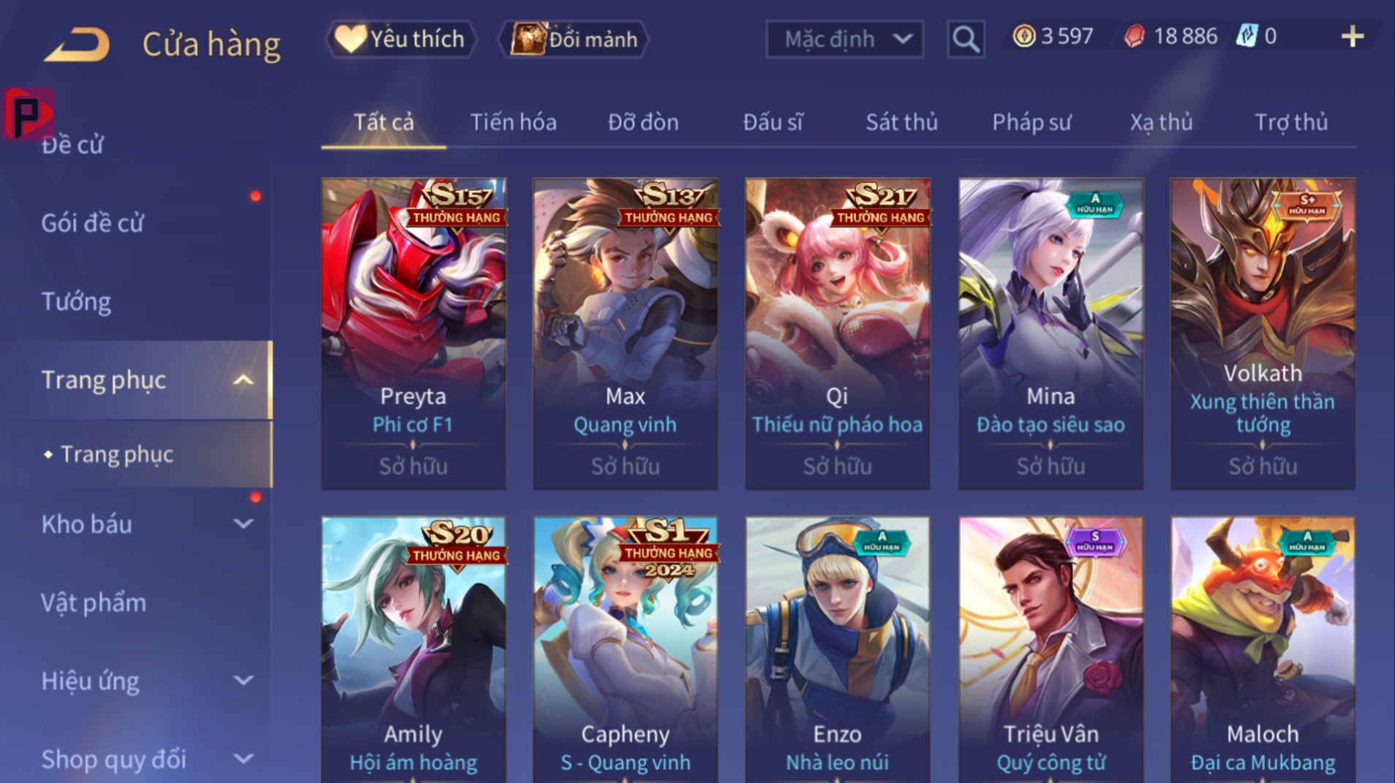Tap the red ruby currency icon
The height and width of the screenshot is (783, 1395).
(x=1134, y=36)
